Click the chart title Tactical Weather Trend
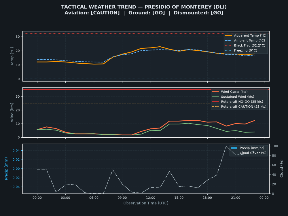The image size is (288, 216). click(x=144, y=7)
